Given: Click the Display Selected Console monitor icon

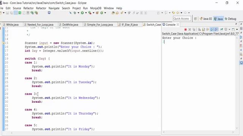Looking at the screenshot, I should pos(226,29).
